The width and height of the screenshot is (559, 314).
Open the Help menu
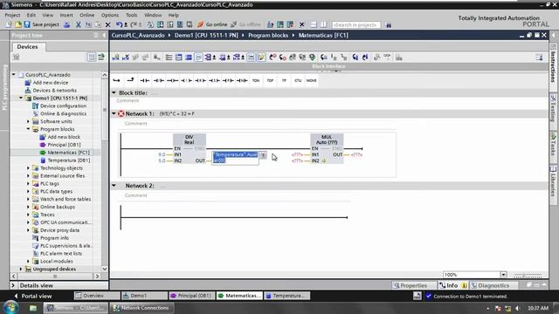click(x=173, y=15)
